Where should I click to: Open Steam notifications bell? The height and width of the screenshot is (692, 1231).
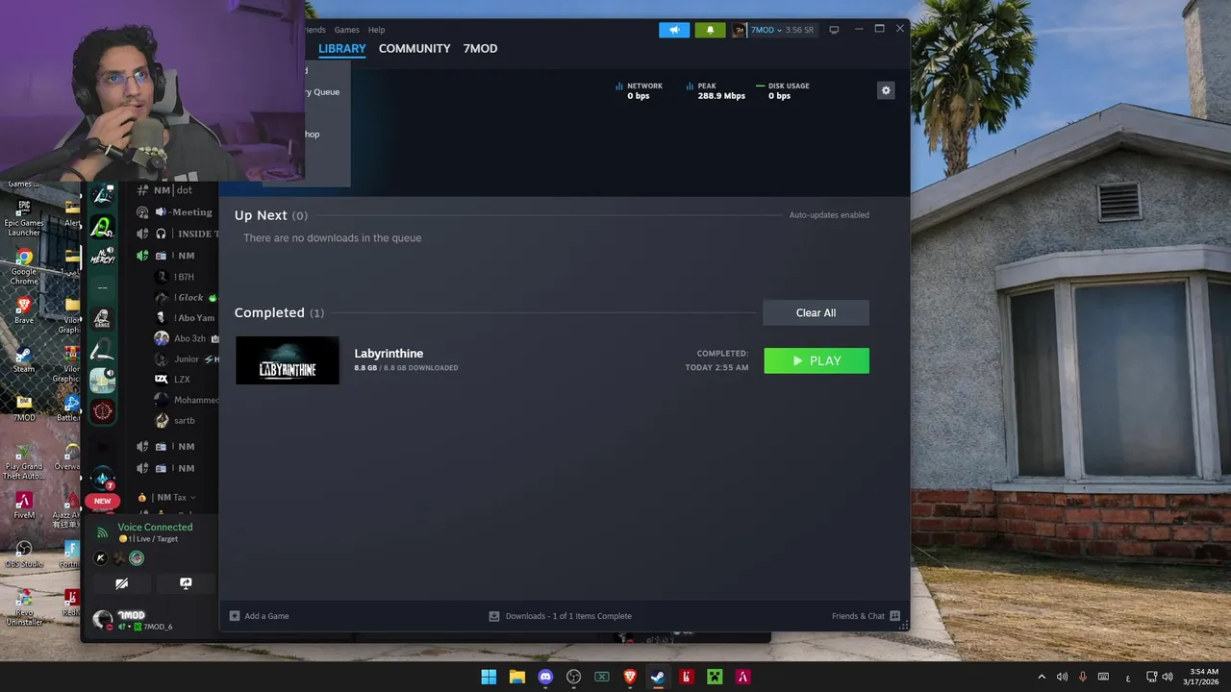[710, 30]
